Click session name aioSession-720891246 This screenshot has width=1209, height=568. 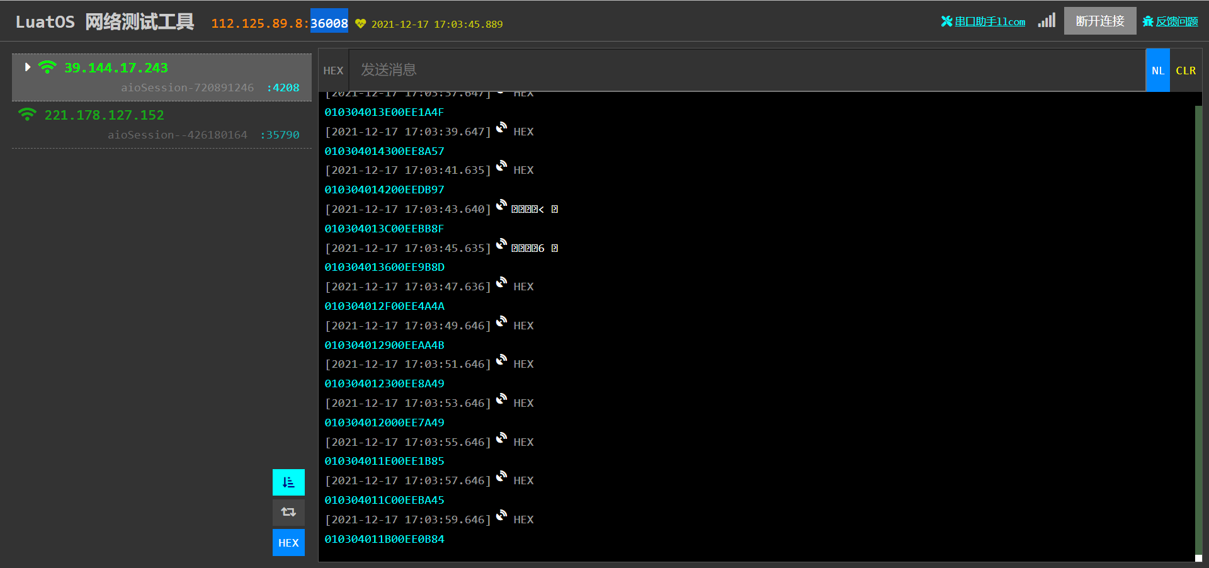click(x=188, y=88)
